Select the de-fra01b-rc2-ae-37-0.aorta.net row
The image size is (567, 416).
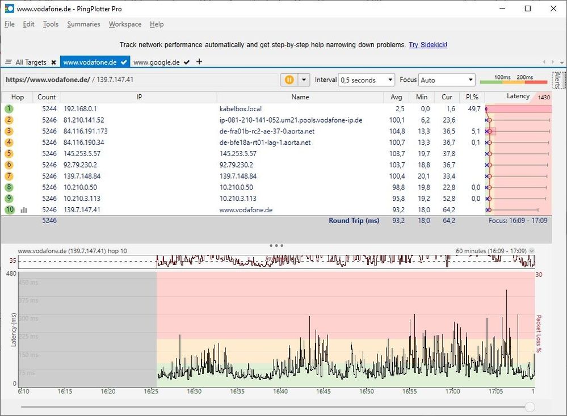(276, 131)
